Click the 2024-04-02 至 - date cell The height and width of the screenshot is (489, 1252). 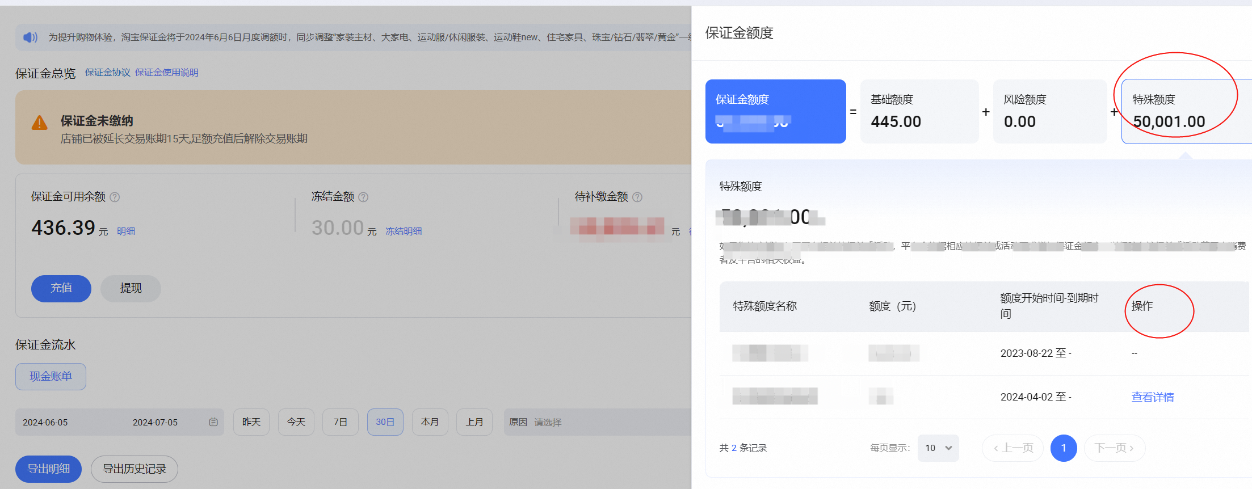(1036, 397)
